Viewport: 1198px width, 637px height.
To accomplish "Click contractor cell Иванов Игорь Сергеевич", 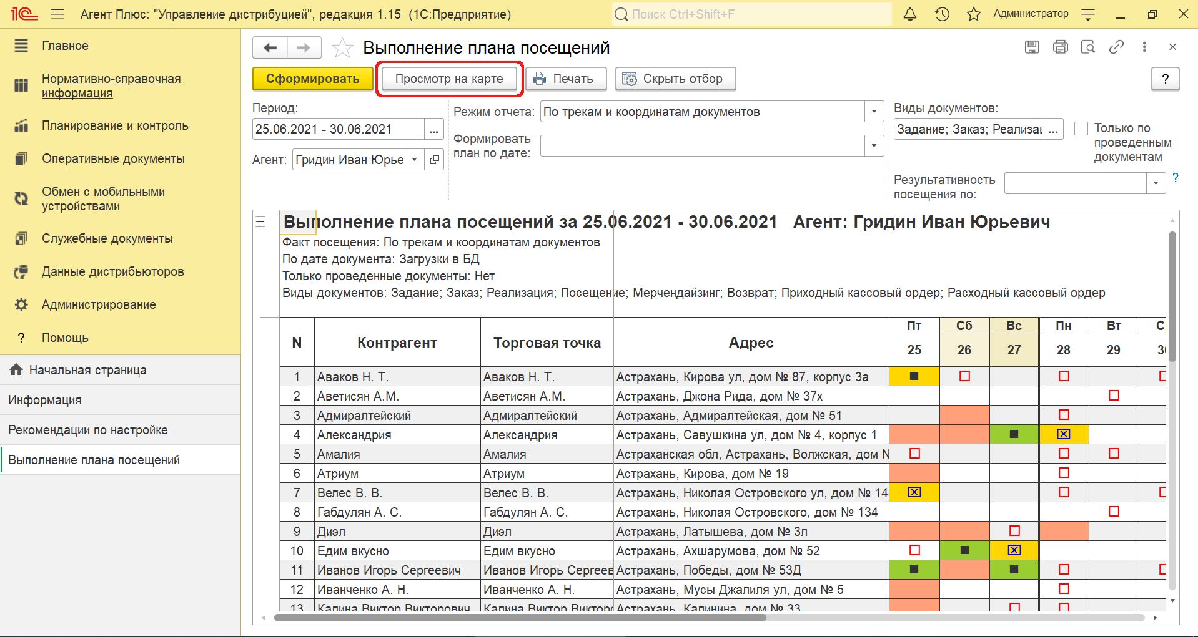I will [397, 570].
